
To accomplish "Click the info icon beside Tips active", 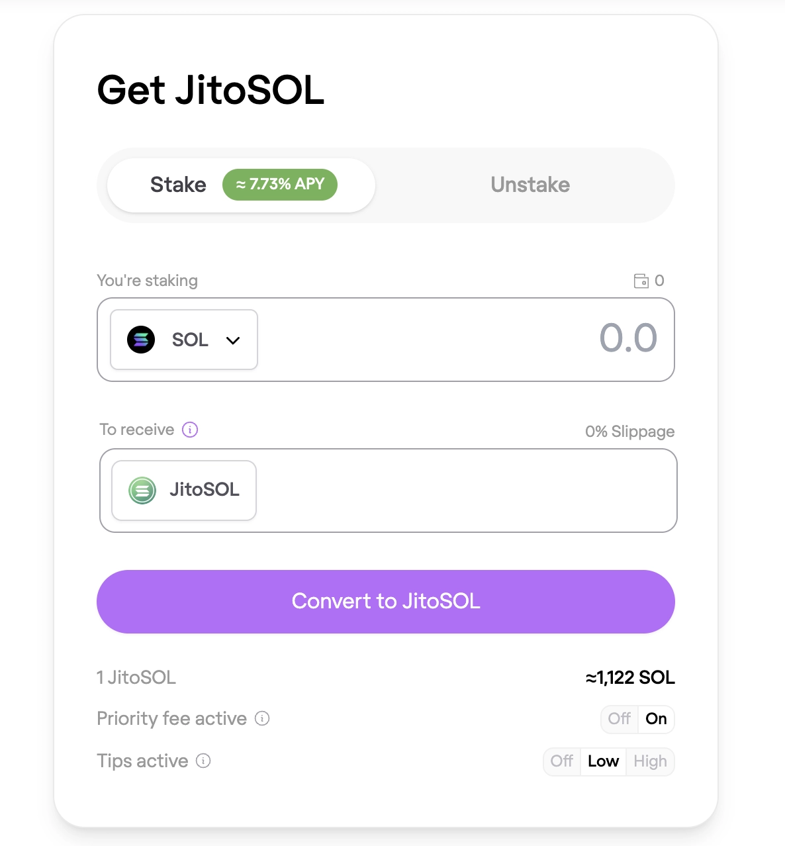I will point(203,761).
